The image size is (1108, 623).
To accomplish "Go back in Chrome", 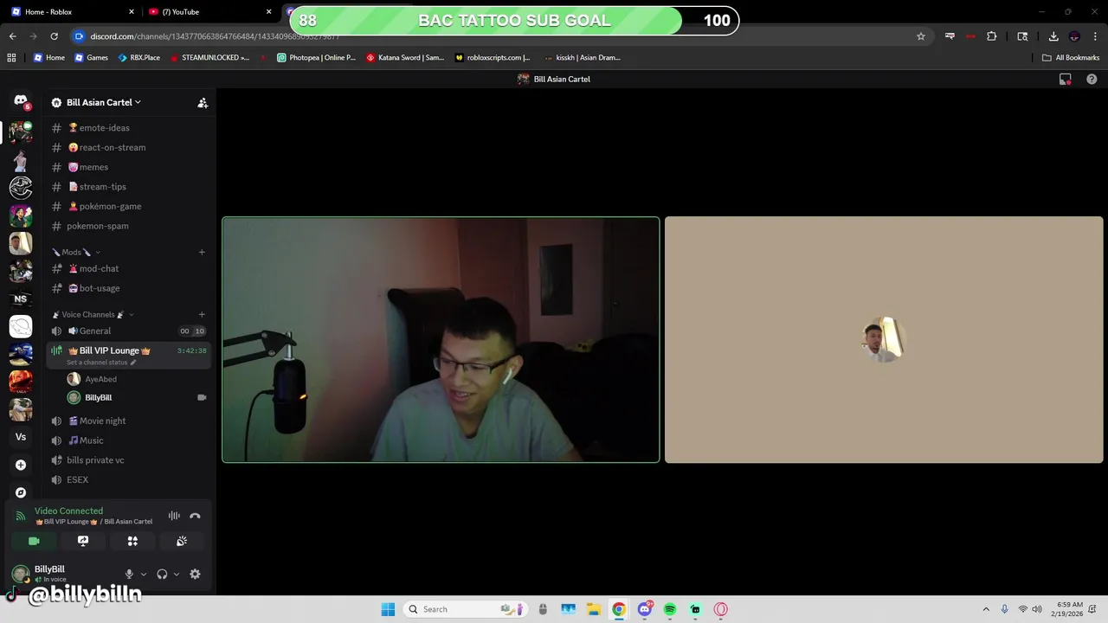I will click(12, 36).
